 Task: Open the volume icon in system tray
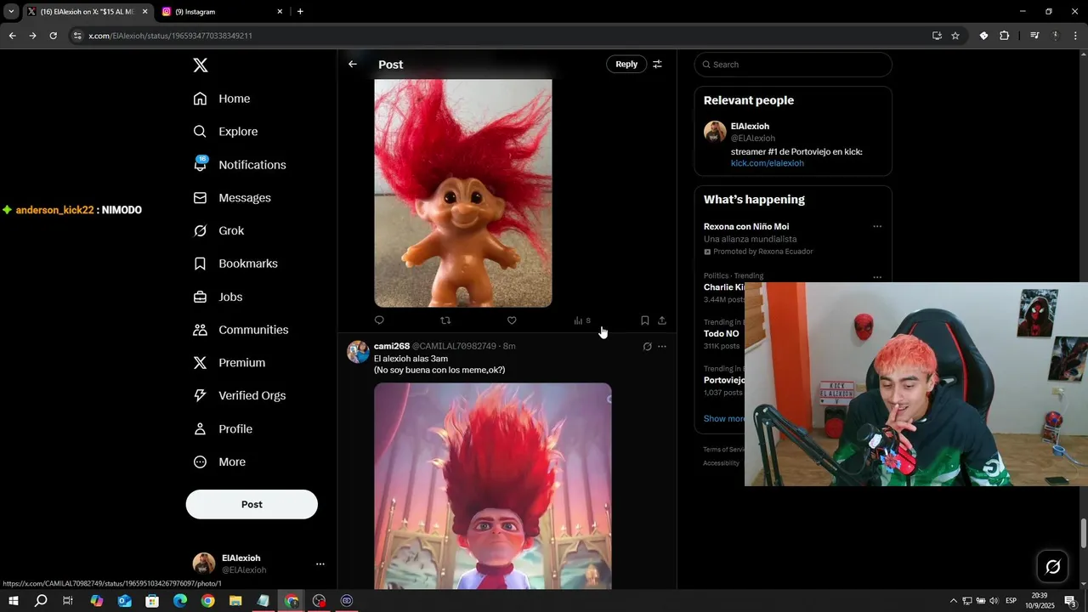pyautogui.click(x=994, y=601)
